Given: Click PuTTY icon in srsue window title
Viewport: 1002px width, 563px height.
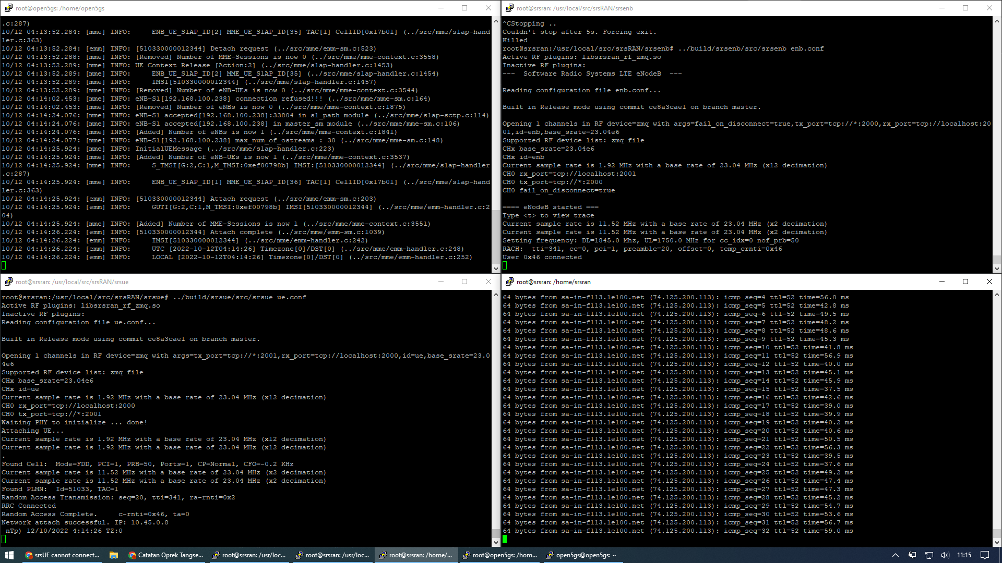Looking at the screenshot, I should tap(8, 281).
